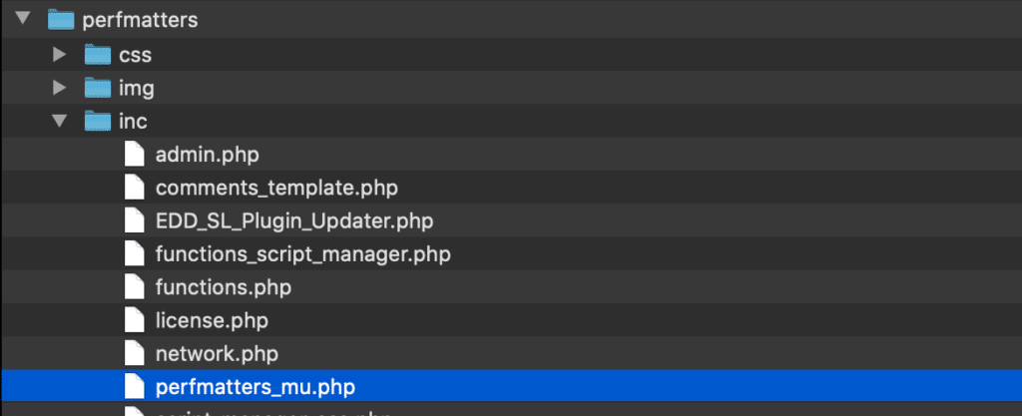
Task: Click the license.php document icon
Action: 135,320
